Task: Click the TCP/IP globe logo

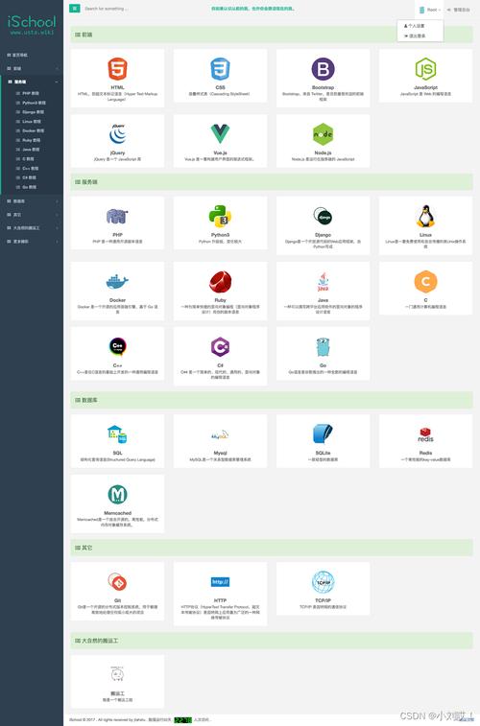Action: click(x=323, y=582)
